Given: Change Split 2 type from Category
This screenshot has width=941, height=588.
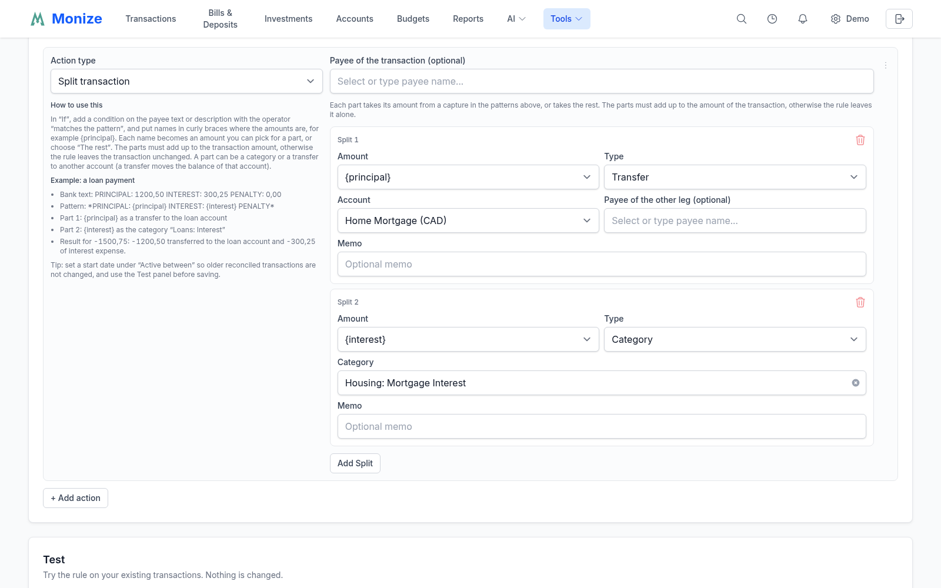Looking at the screenshot, I should point(735,339).
